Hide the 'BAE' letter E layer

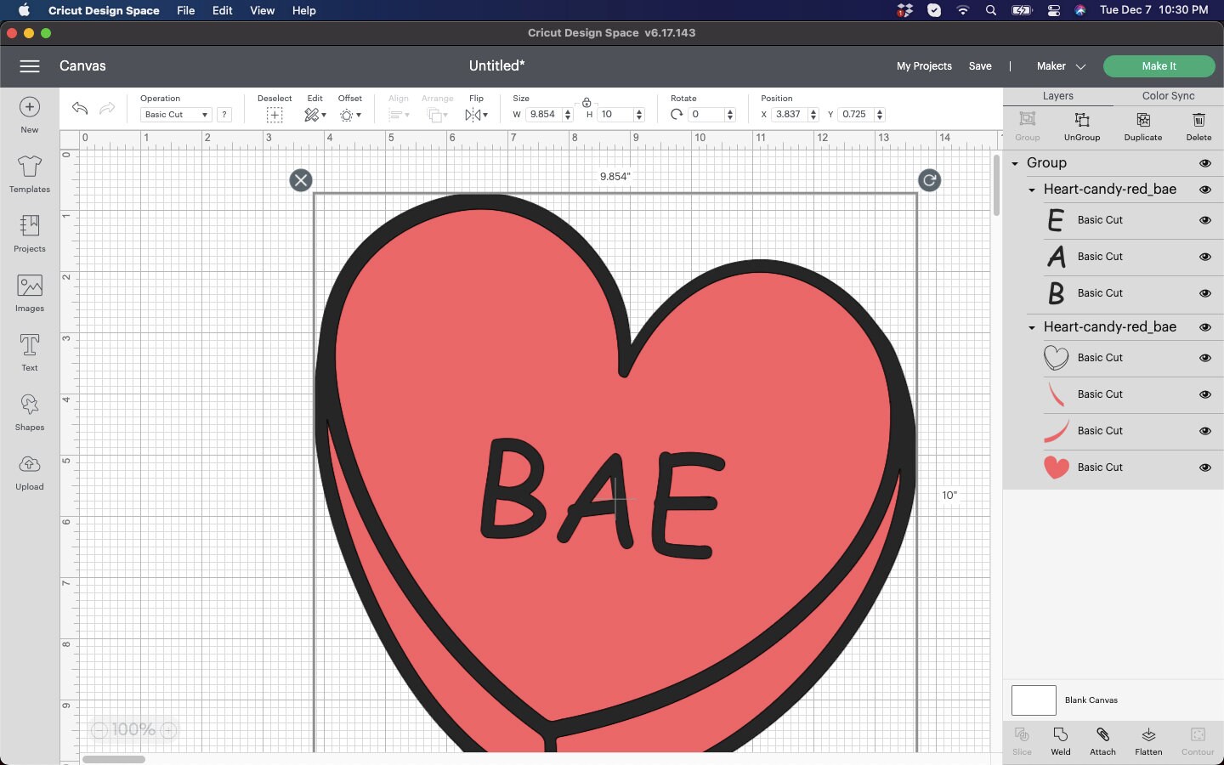[1205, 220]
